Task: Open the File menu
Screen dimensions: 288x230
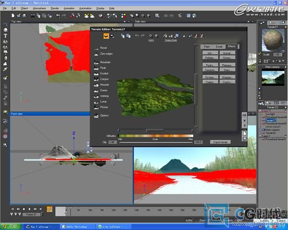Action: click(5, 8)
